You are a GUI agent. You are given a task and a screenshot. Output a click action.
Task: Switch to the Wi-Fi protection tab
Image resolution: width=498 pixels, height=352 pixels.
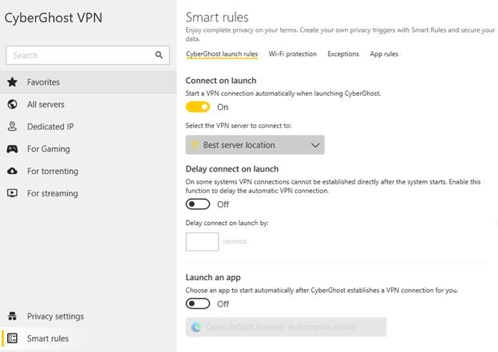coord(292,54)
